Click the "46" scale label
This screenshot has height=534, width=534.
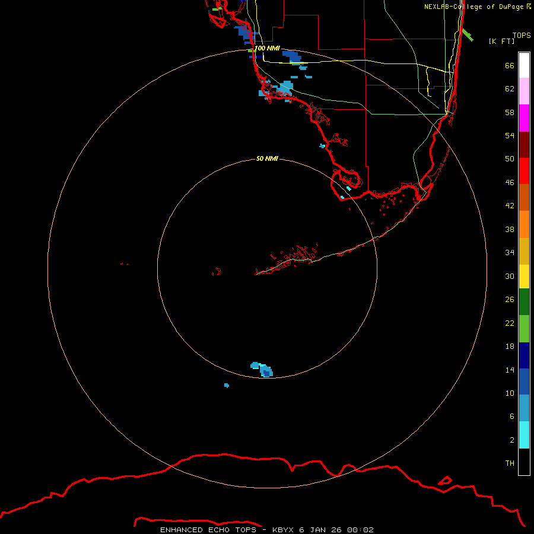coord(510,182)
